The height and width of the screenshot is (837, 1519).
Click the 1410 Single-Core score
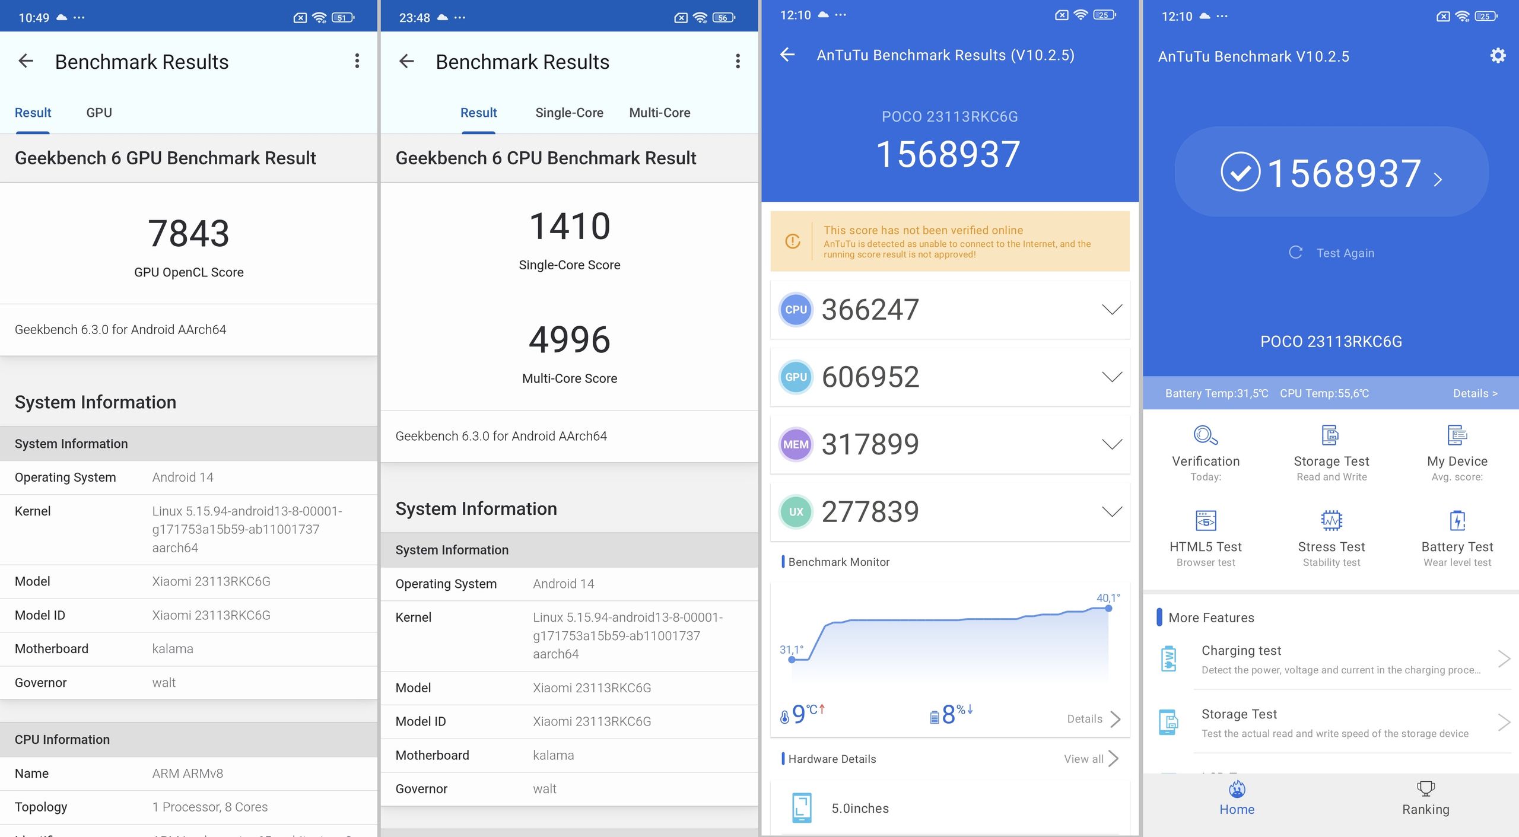coord(570,226)
